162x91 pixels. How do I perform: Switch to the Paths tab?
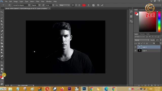(148, 34)
